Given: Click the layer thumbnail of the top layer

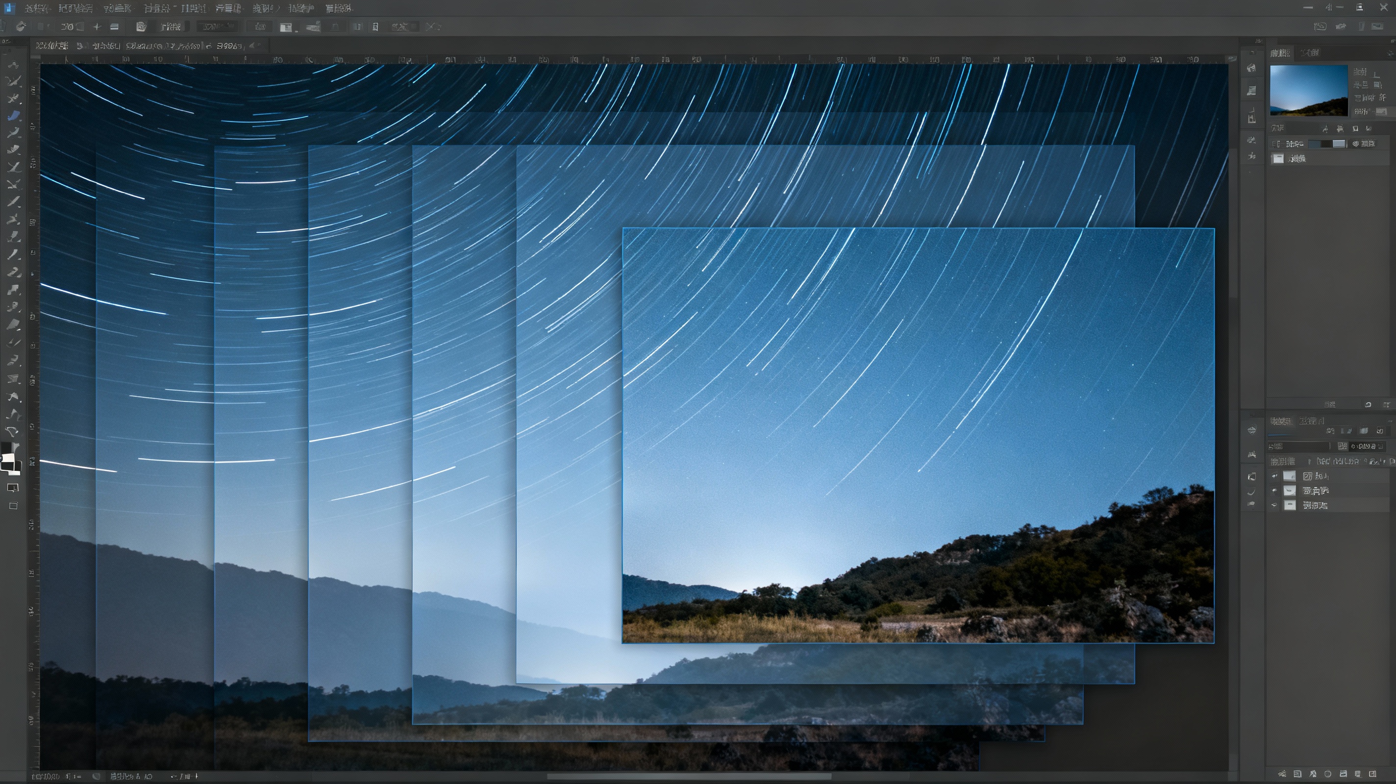Looking at the screenshot, I should click(1290, 476).
